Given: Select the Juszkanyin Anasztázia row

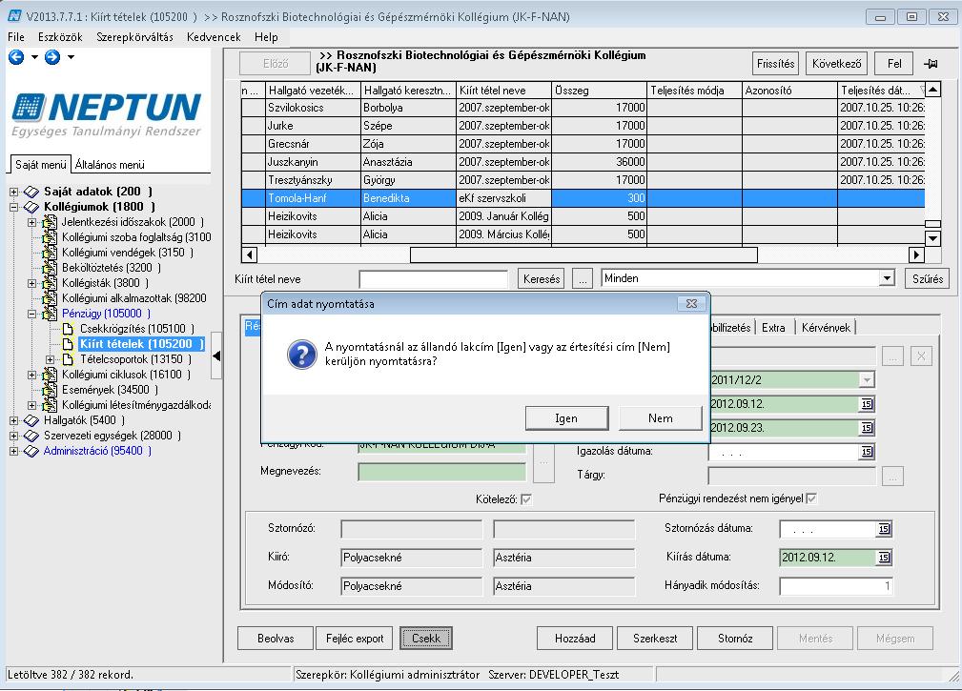Looking at the screenshot, I should pyautogui.click(x=583, y=162).
